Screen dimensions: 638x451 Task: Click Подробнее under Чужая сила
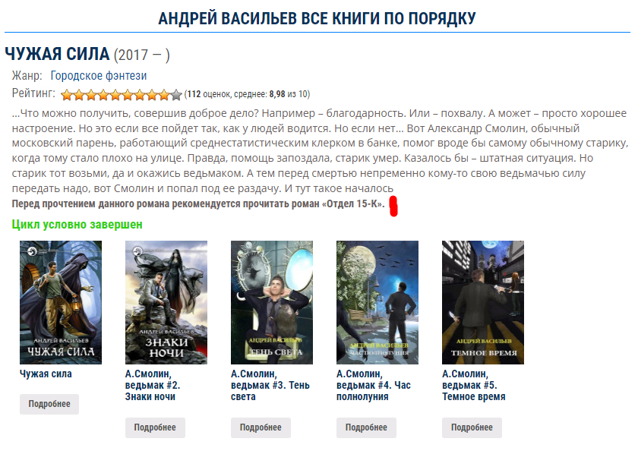click(49, 404)
